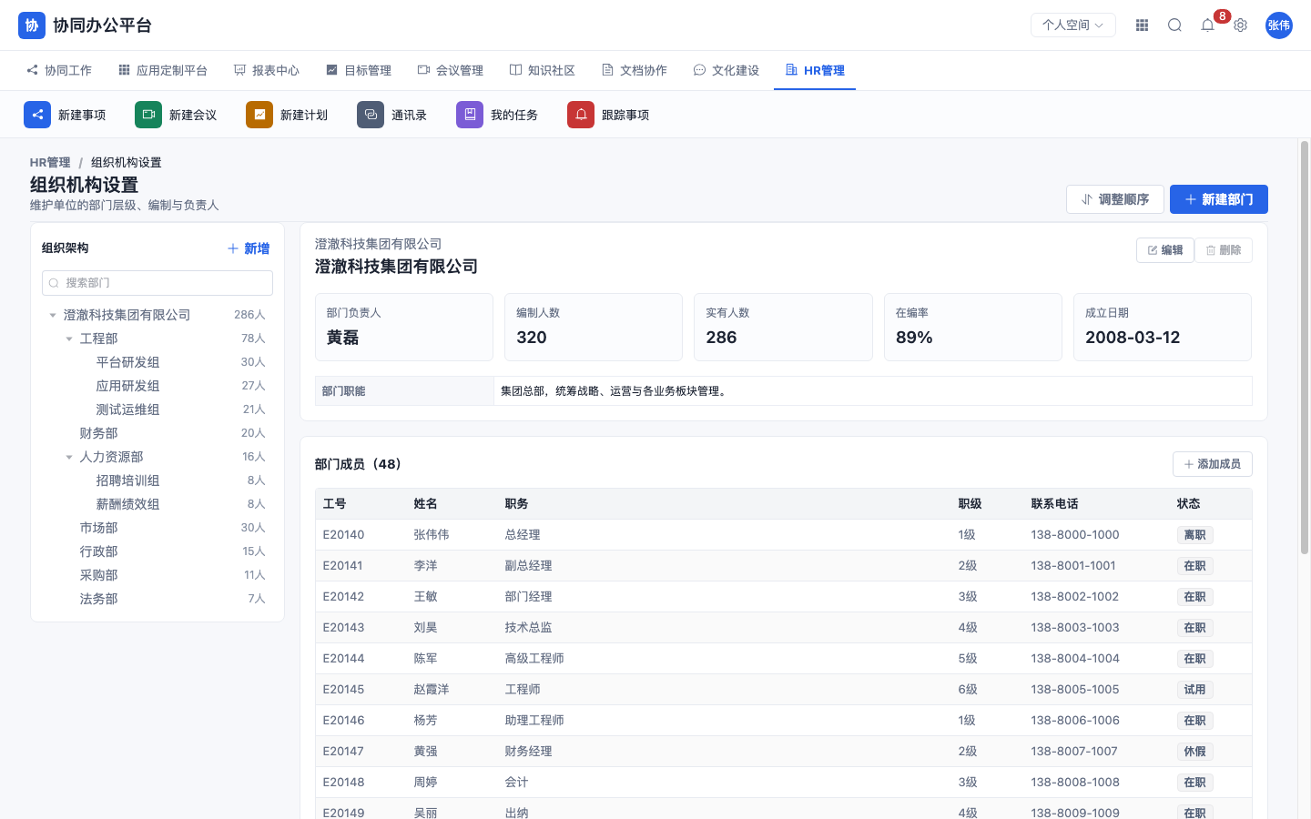Collapse the 工程部 tree node

click(69, 339)
